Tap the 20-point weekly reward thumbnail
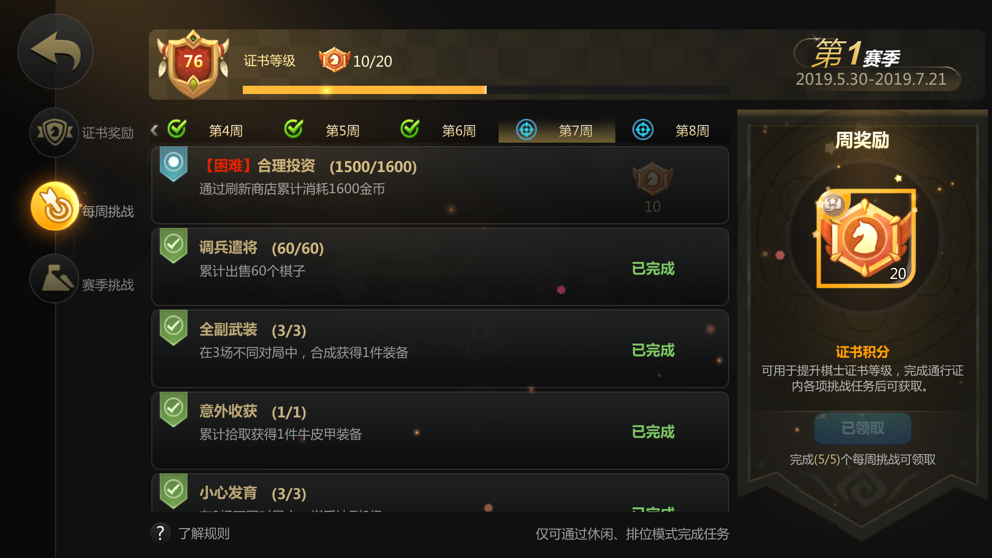 866,238
